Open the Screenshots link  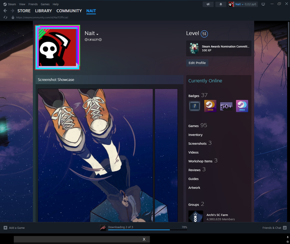tap(198, 144)
